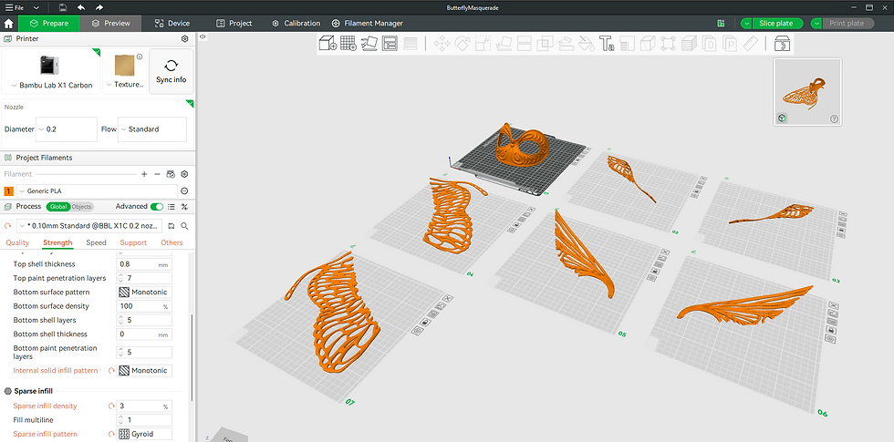Click the Add object cube icon
Viewport: 894px width, 442px height.
(327, 44)
